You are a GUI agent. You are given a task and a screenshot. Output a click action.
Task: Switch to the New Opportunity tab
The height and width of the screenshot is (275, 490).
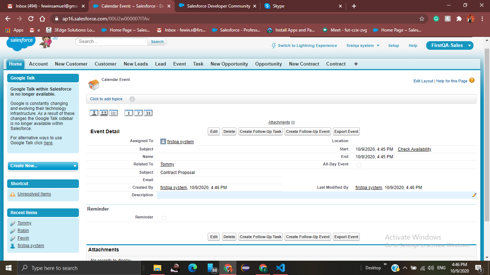pyautogui.click(x=229, y=64)
